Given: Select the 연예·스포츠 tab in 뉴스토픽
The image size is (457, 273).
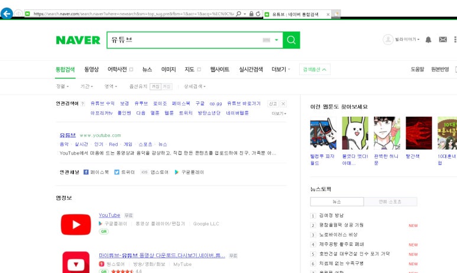Looking at the screenshot, I should coord(390,202).
